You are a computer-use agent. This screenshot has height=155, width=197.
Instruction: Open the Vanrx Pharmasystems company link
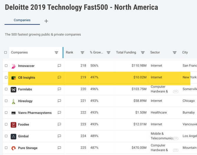click(35, 113)
